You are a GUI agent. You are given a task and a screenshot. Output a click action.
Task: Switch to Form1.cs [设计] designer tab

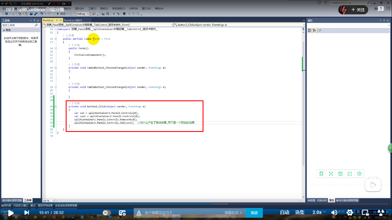tap(73, 20)
